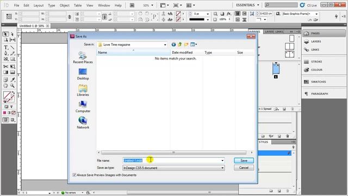Screen dimensions: 348x196
Task: Expand the Save in folder dropdown
Action: point(165,45)
